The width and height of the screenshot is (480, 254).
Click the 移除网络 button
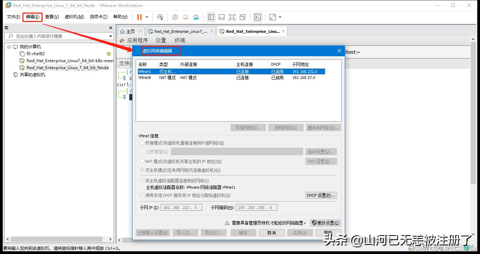click(286, 128)
